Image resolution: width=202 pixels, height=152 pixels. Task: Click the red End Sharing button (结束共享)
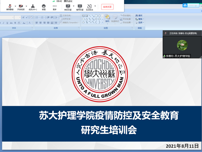[x=107, y=7]
